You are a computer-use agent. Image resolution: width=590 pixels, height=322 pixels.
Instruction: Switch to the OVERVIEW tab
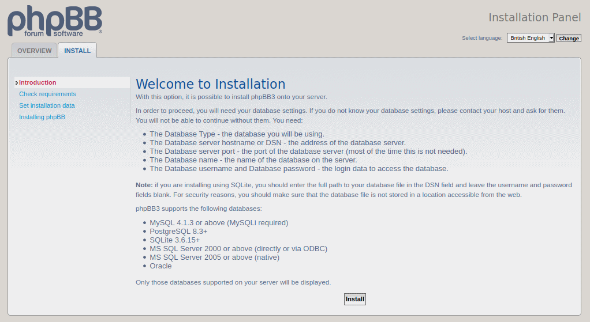coord(34,51)
